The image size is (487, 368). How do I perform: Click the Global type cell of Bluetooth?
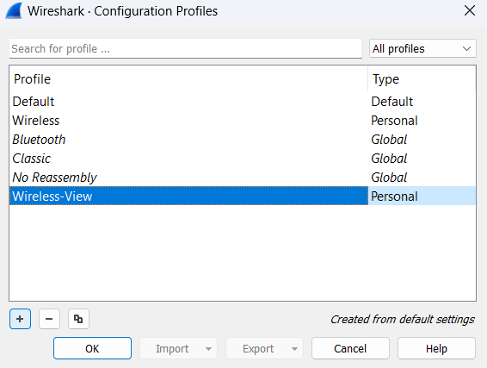tap(422, 140)
